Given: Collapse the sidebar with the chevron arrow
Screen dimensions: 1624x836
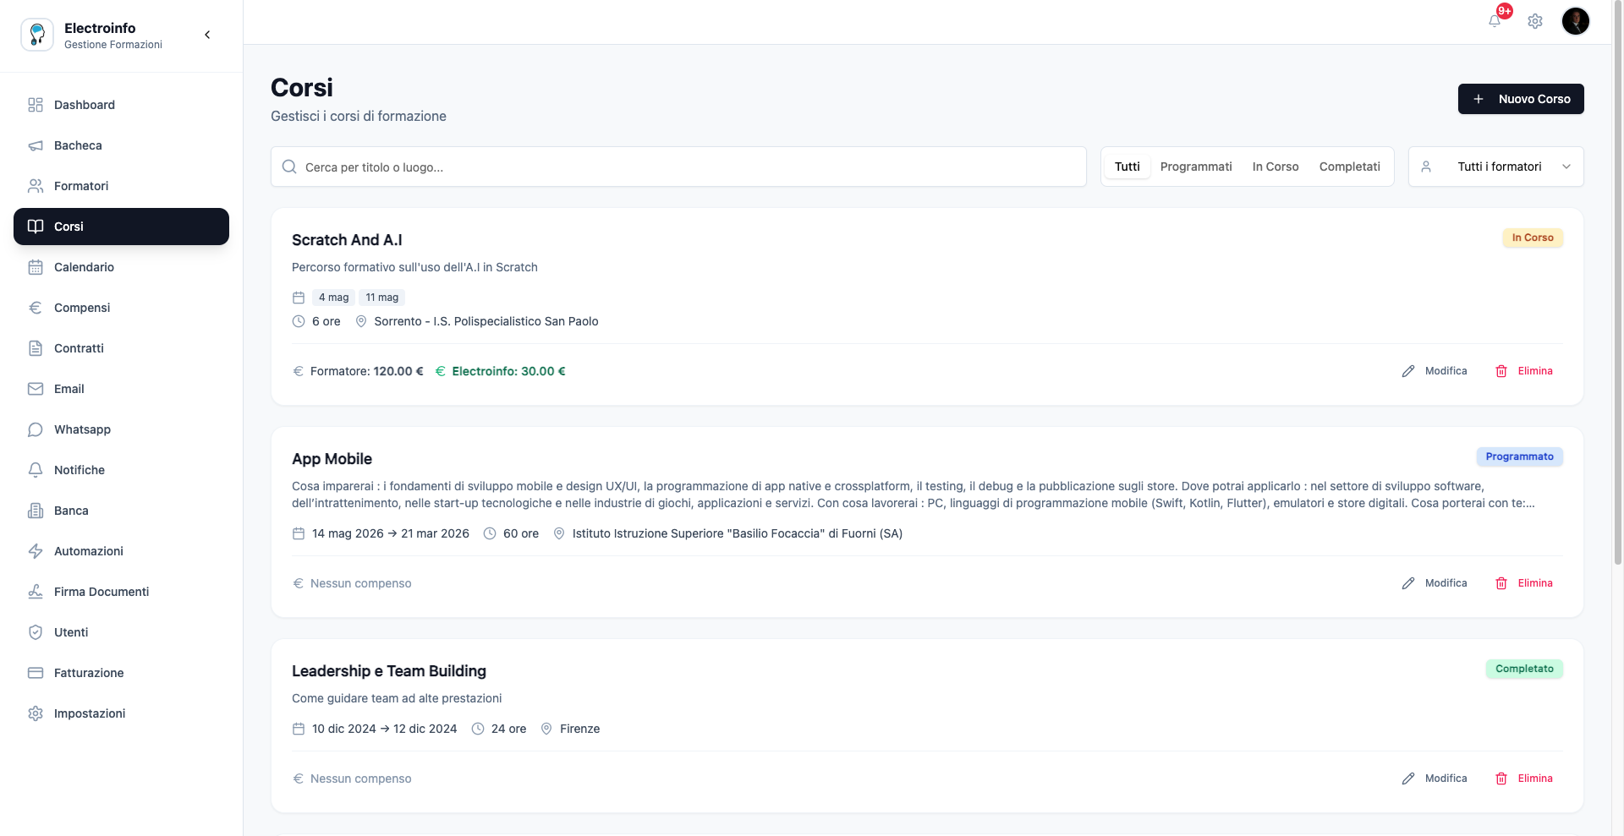Looking at the screenshot, I should click(207, 35).
